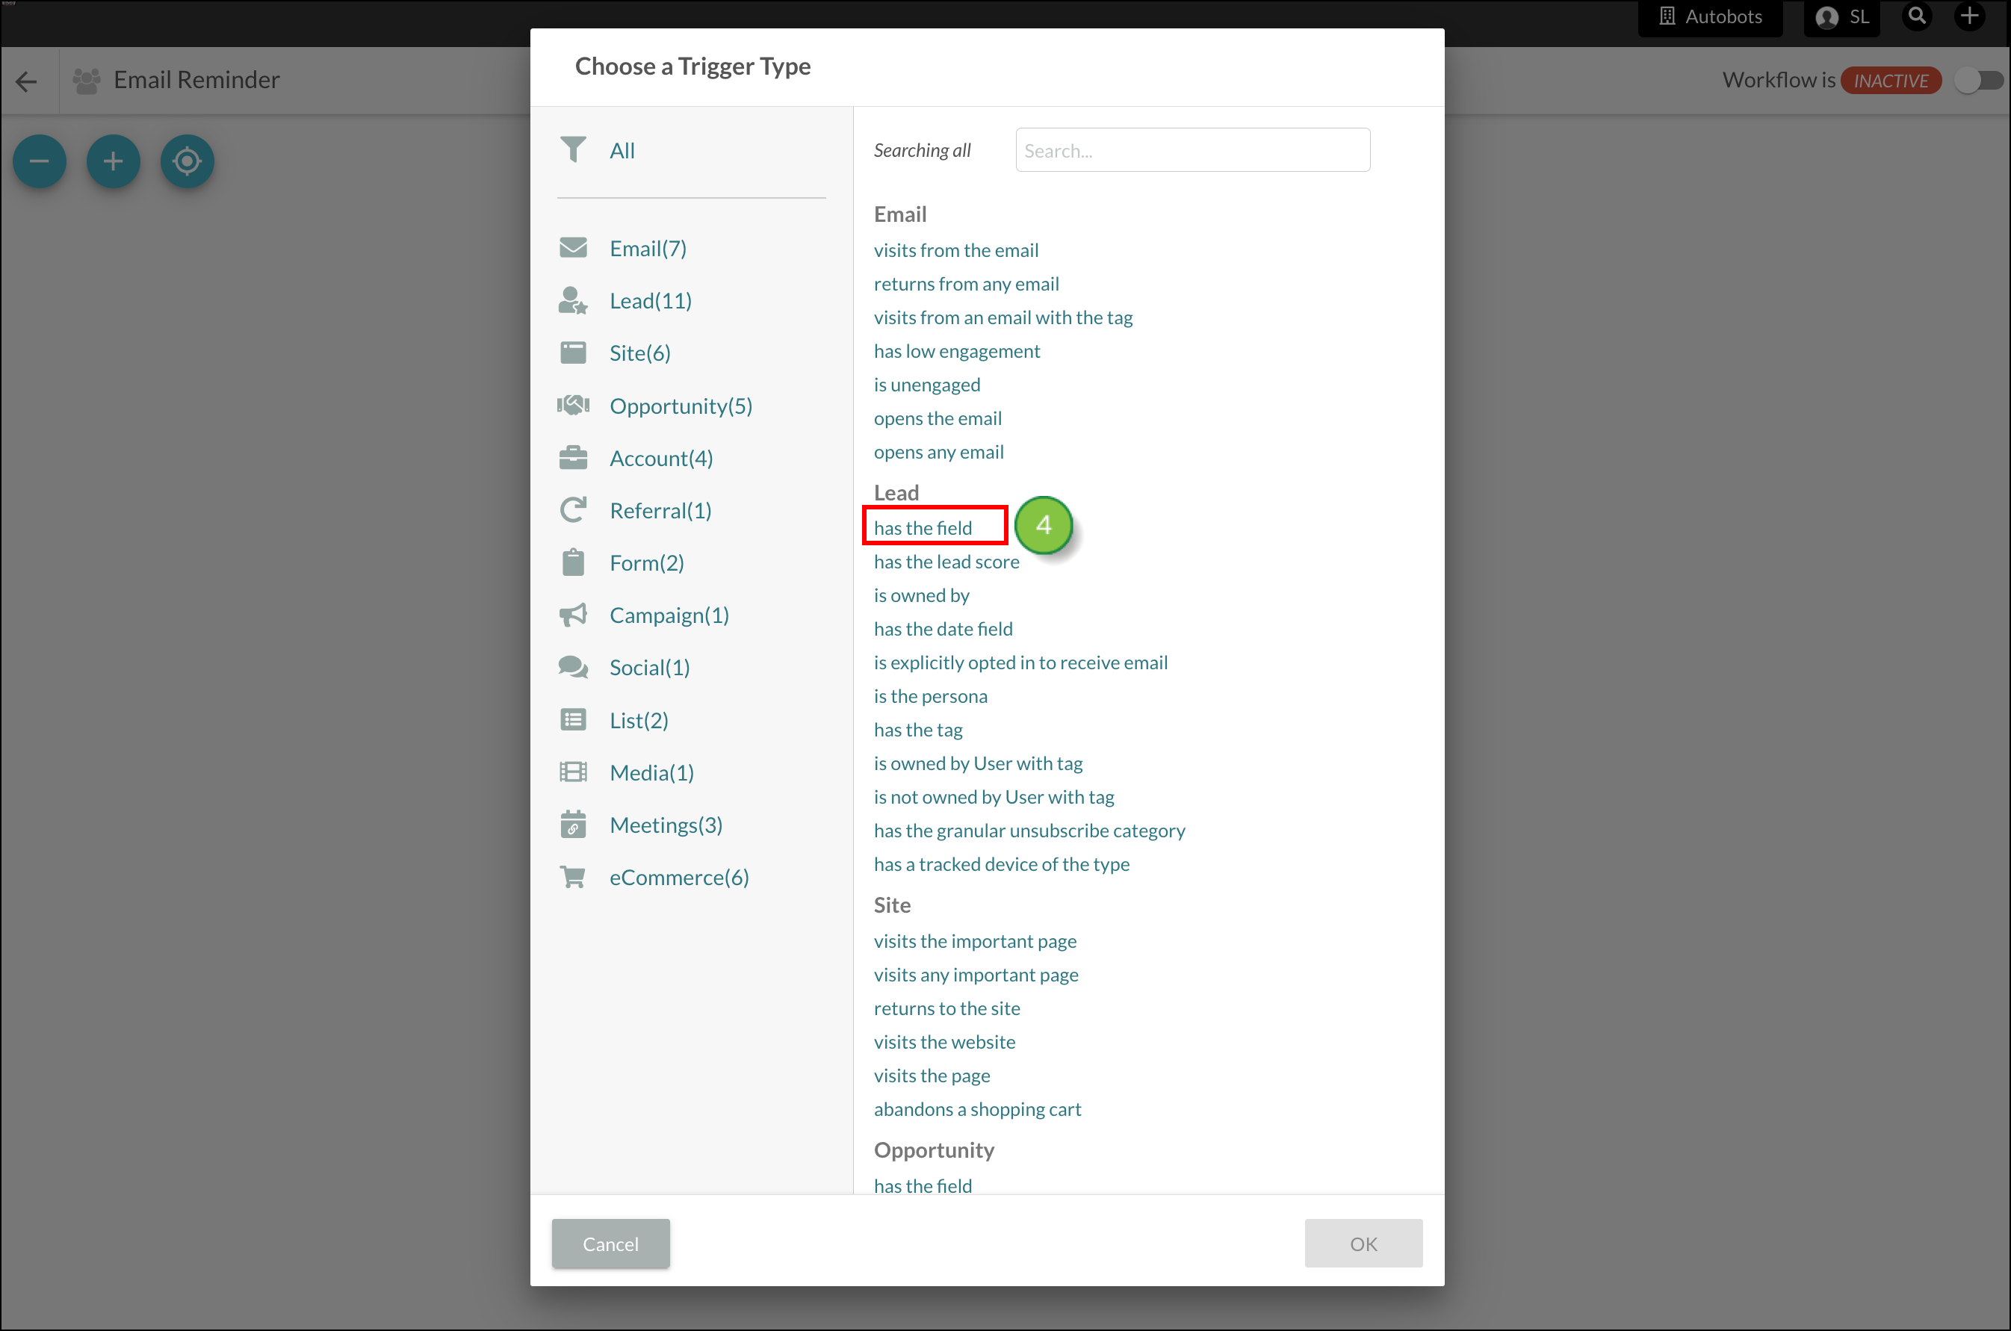Click the locate target icon on the canvas
The height and width of the screenshot is (1331, 2011).
click(187, 161)
